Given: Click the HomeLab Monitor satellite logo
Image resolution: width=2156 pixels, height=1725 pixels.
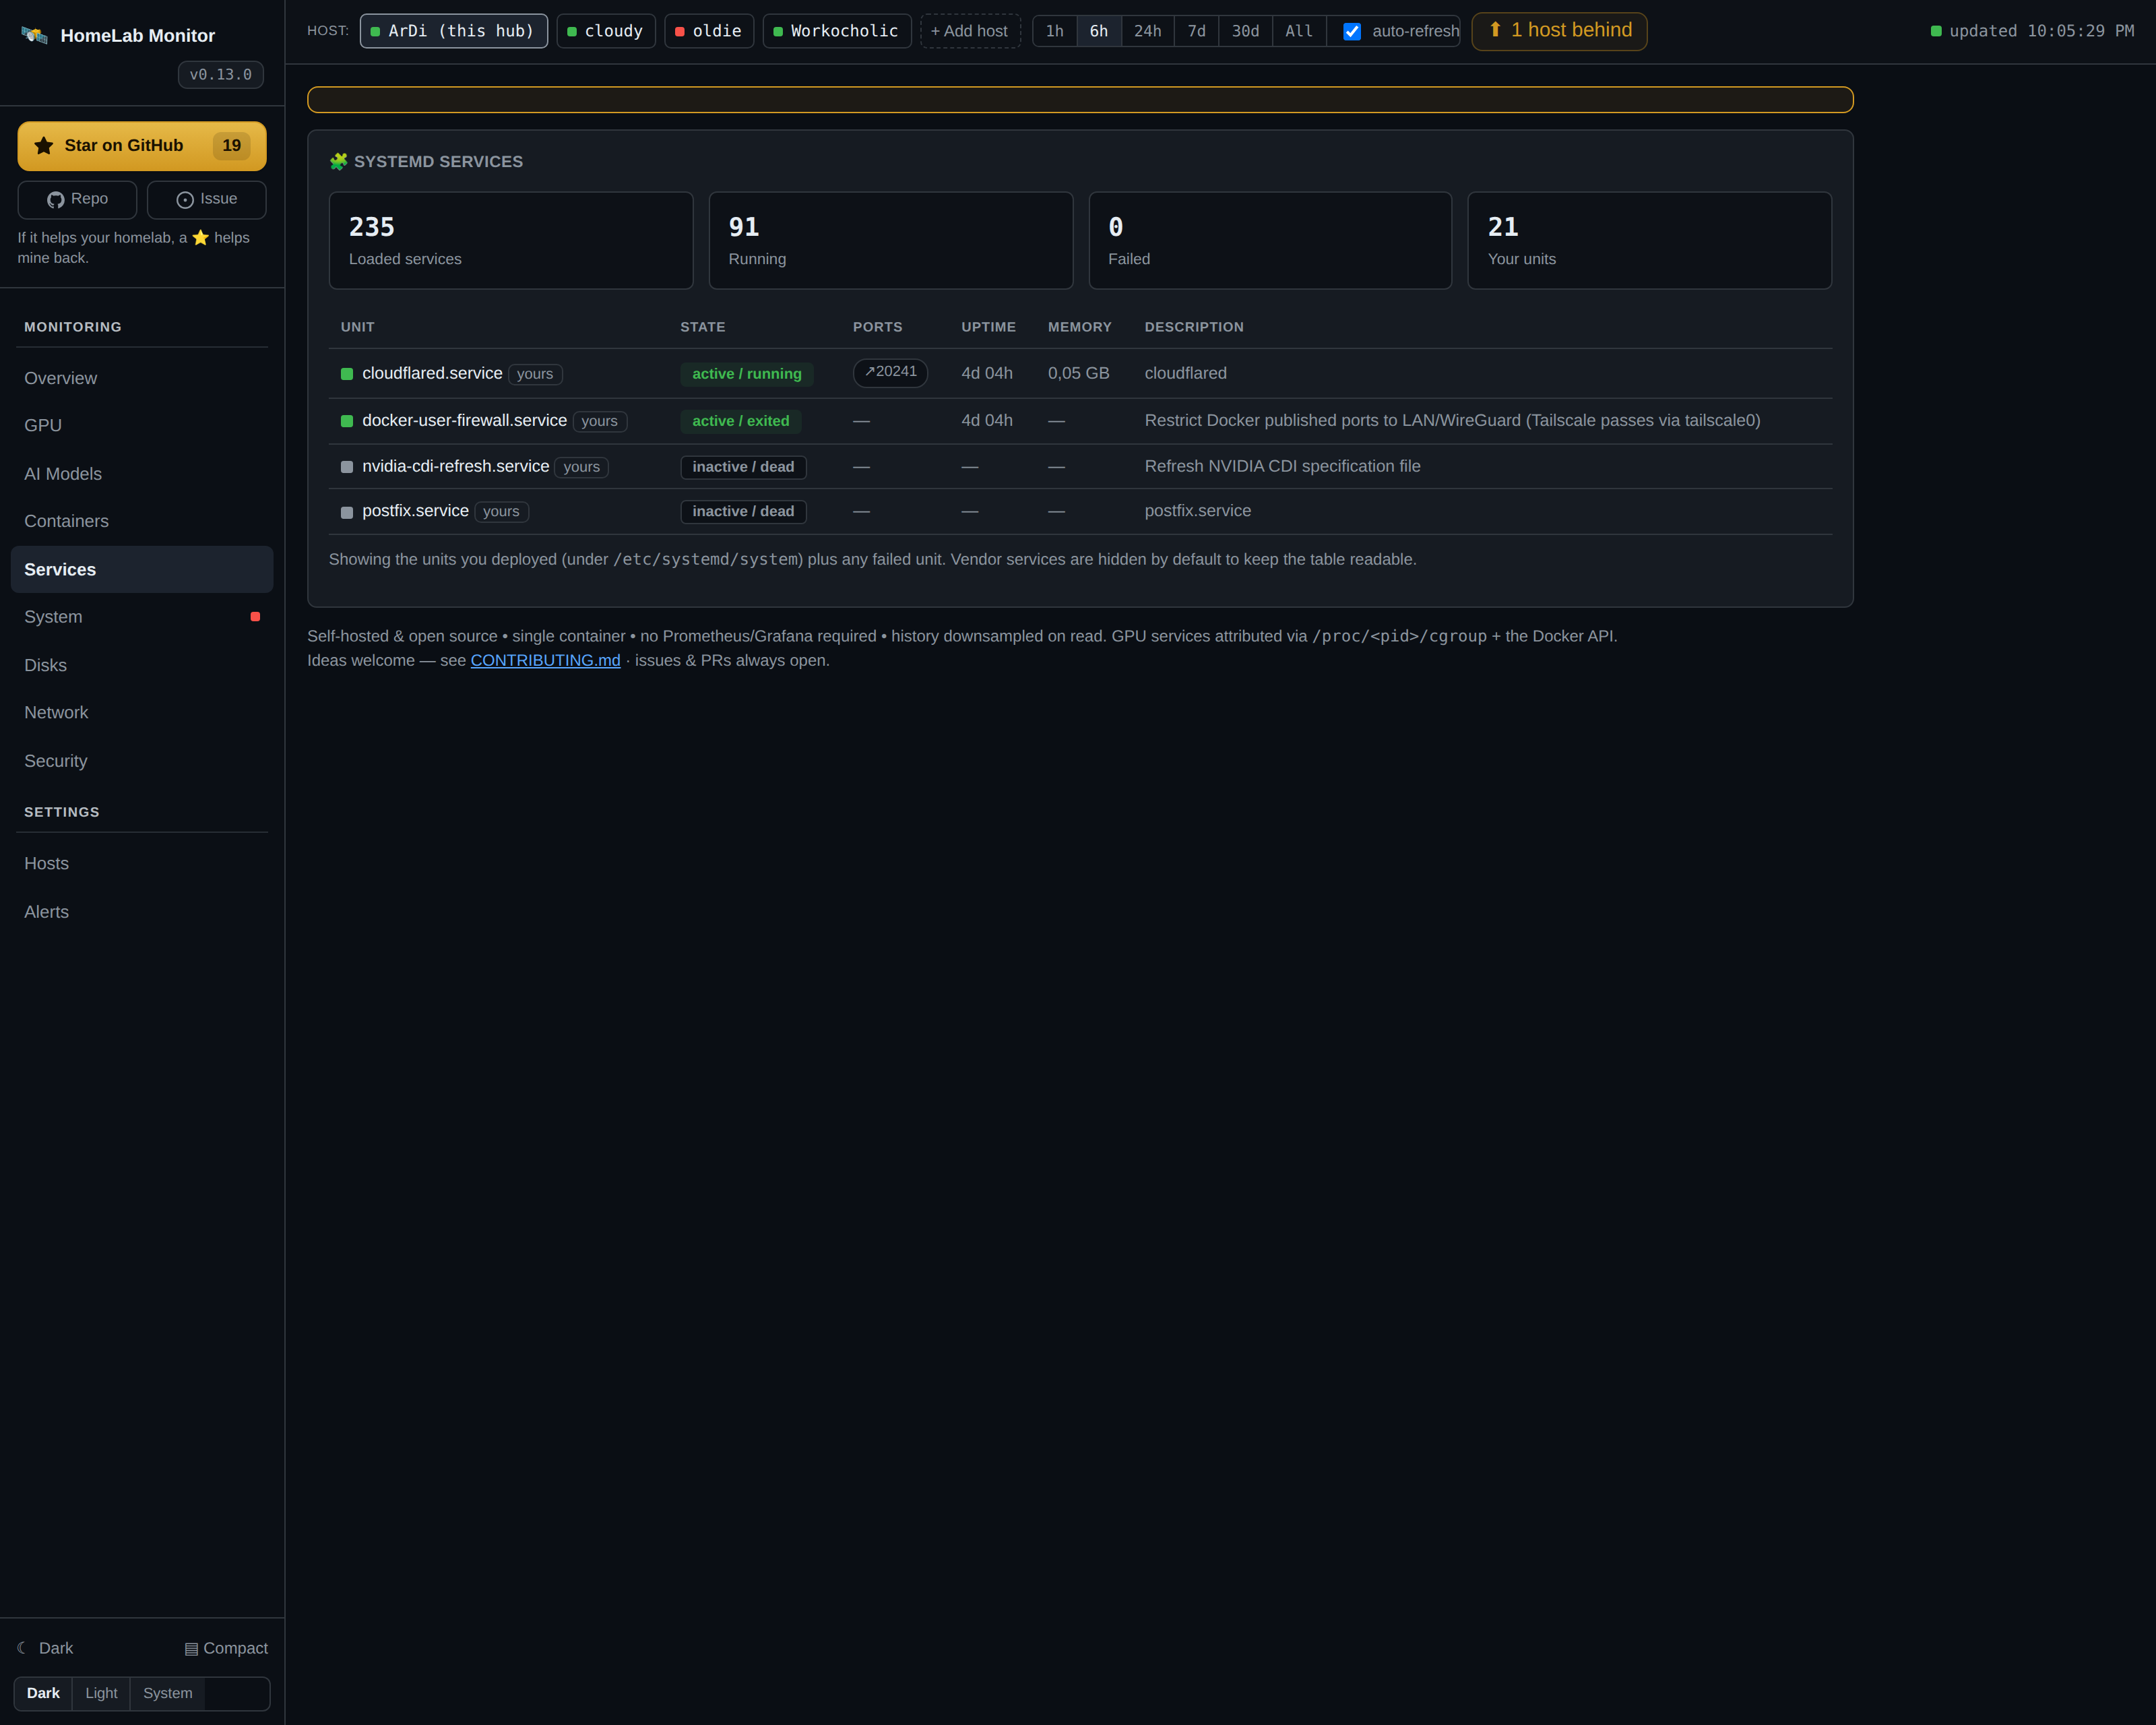Looking at the screenshot, I should (34, 35).
